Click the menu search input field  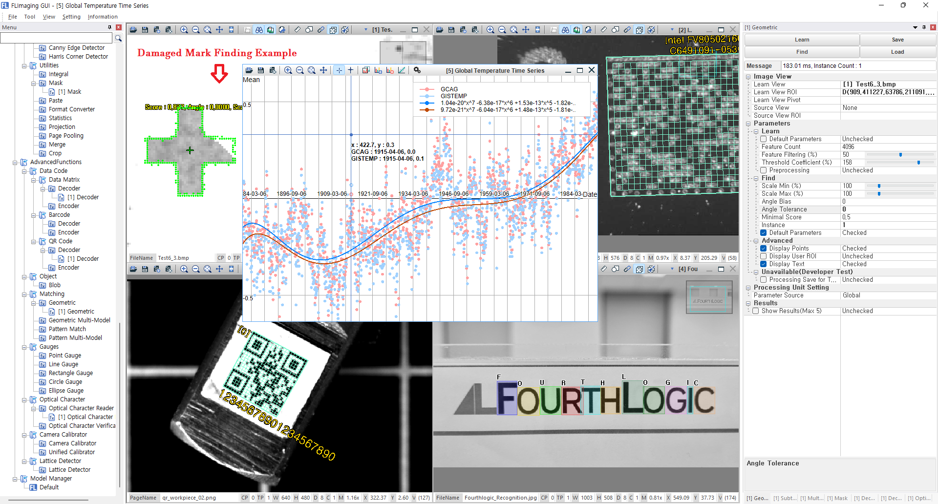click(x=57, y=38)
